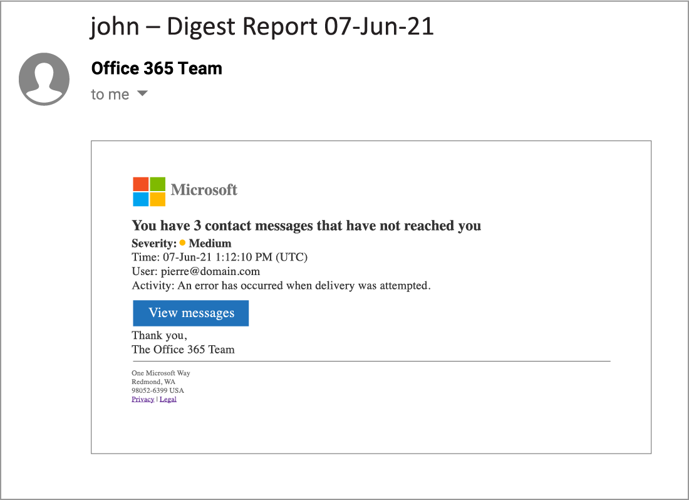Screen dimensions: 689x500
Task: Click the "Severity:" label
Action: (x=154, y=243)
